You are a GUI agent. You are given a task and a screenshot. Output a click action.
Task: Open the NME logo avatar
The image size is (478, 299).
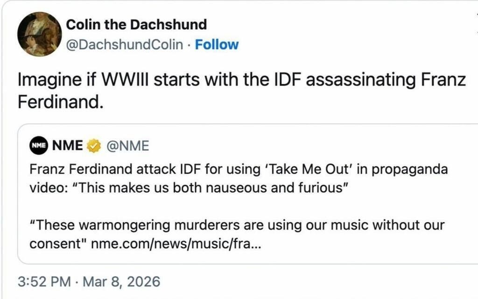tap(38, 146)
